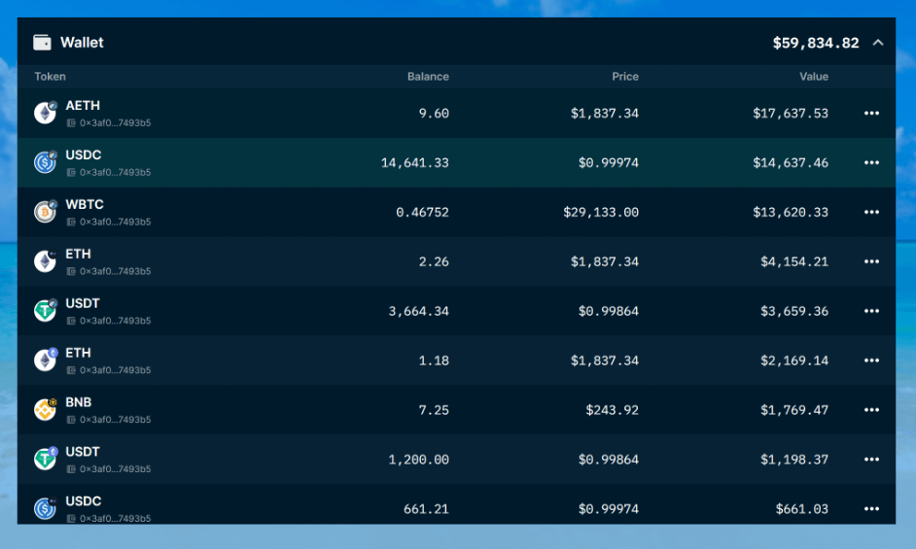This screenshot has width=916, height=549.
Task: Open the three-dot menu for the WBTC row
Action: pyautogui.click(x=871, y=212)
